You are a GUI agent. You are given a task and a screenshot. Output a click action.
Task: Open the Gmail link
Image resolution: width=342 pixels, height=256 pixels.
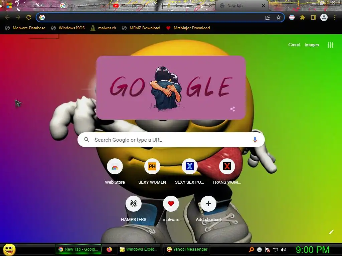294,45
